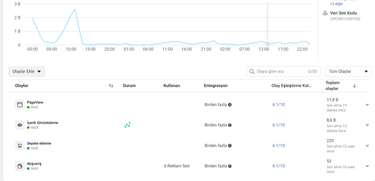Click the 8,6 B total events value
375x181 pixels.
coord(331,120)
